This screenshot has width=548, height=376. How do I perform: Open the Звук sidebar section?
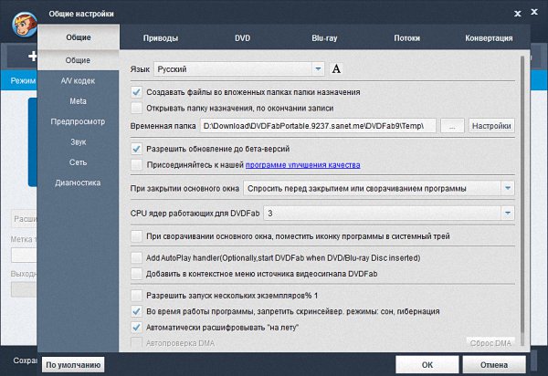tap(78, 142)
